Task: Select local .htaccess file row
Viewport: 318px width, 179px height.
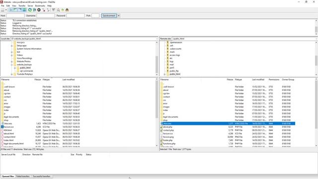Action: (x=41, y=124)
